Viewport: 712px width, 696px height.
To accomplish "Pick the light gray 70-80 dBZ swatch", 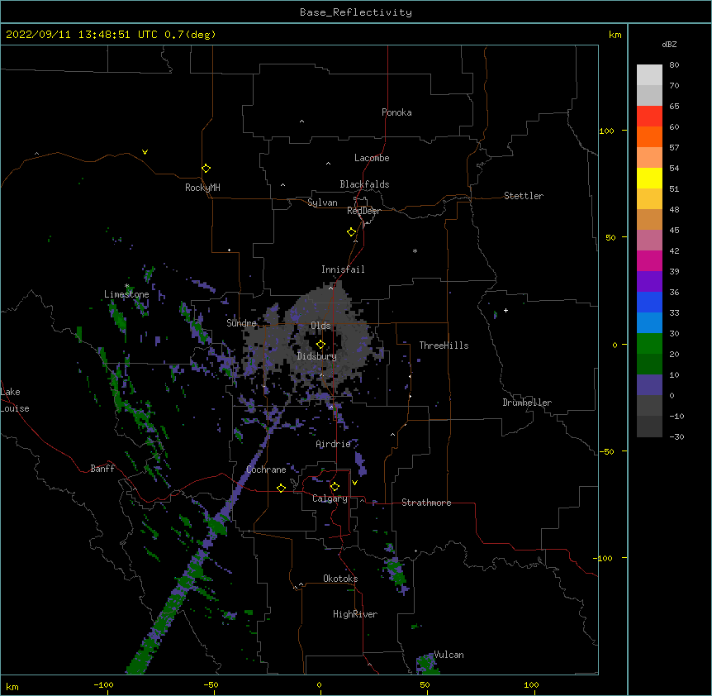I will point(649,75).
